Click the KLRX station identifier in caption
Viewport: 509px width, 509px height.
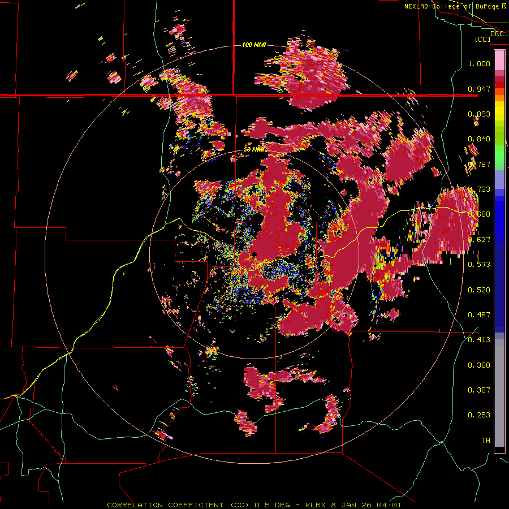click(317, 505)
